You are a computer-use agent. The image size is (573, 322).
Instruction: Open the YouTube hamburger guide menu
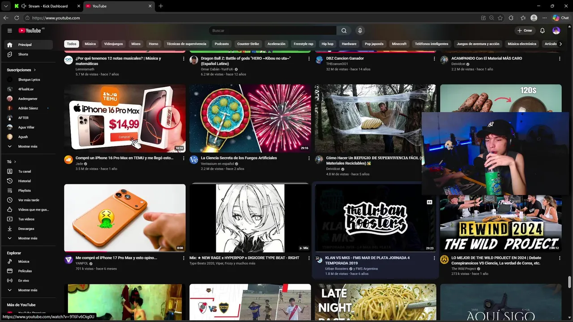coord(9,30)
